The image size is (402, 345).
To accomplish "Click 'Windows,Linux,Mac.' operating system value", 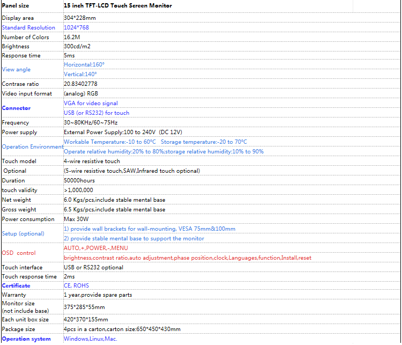I will [x=91, y=339].
